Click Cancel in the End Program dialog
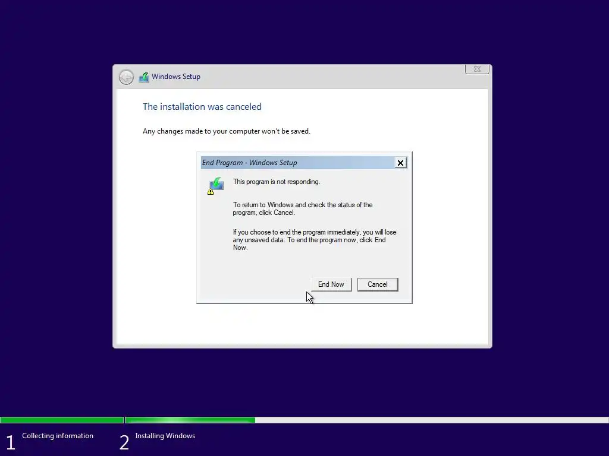The height and width of the screenshot is (456, 609). [378, 284]
